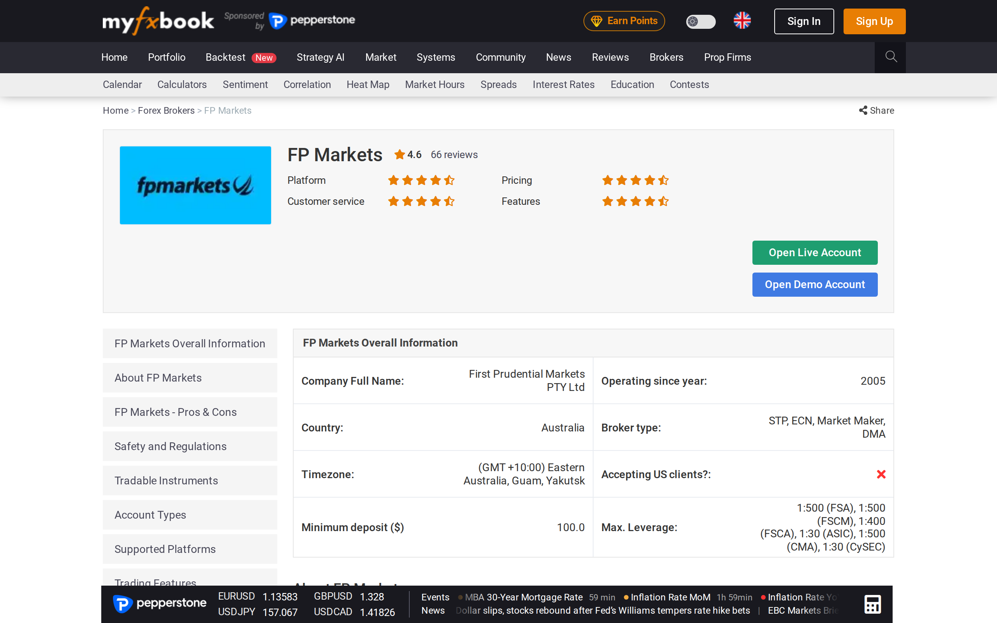Click the Features star rating
Image resolution: width=997 pixels, height=623 pixels.
pos(635,201)
